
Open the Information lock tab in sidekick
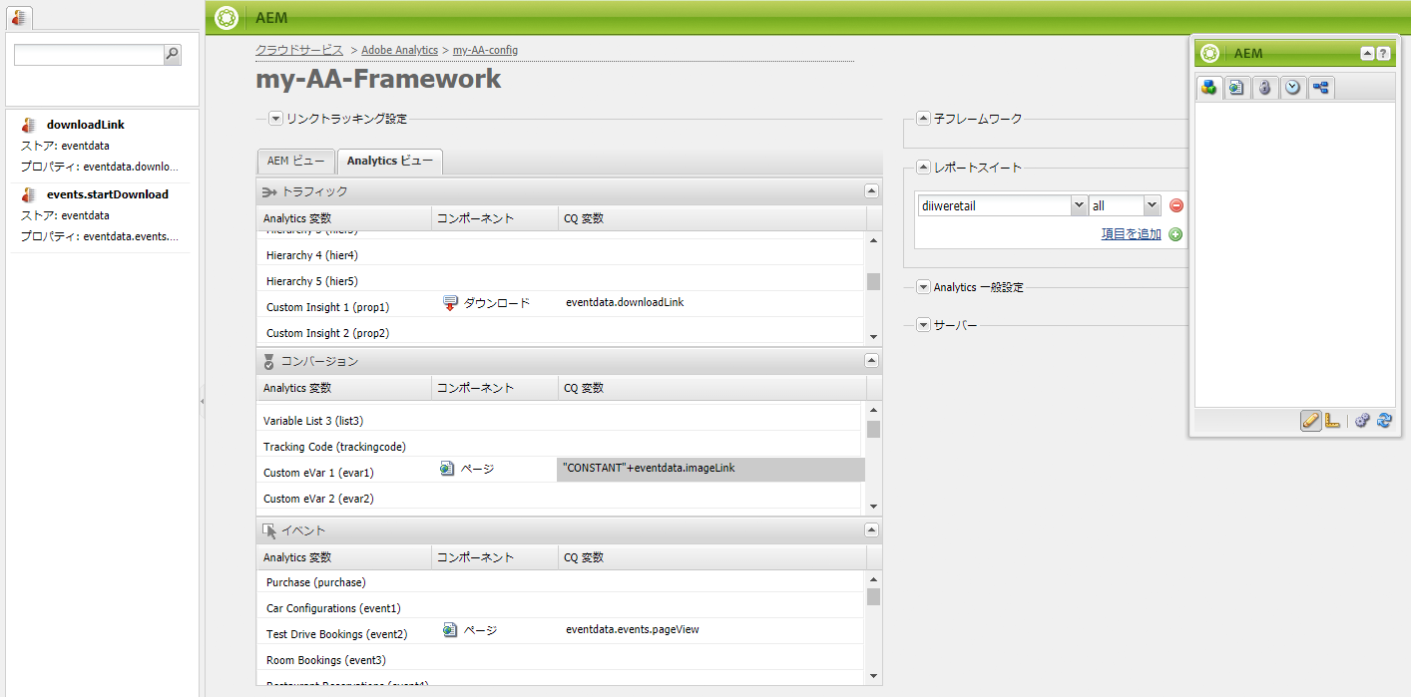[1265, 88]
